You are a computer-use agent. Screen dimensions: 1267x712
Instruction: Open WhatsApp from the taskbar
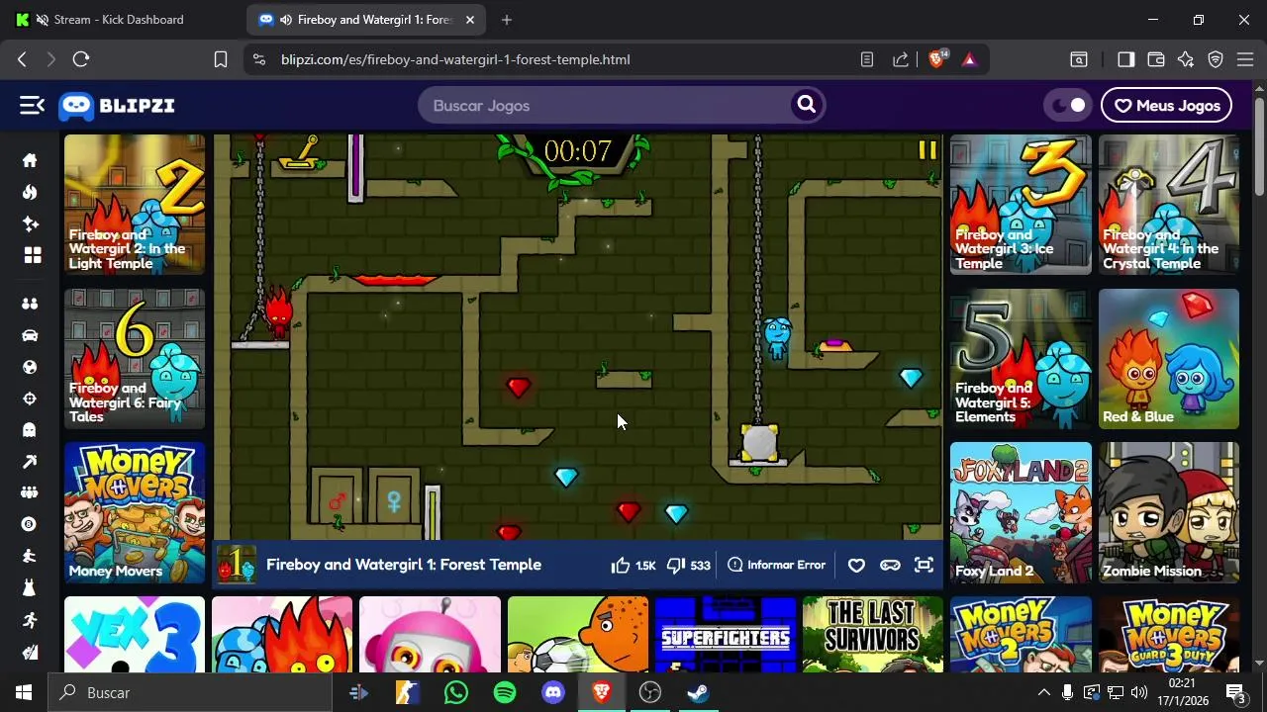(456, 692)
